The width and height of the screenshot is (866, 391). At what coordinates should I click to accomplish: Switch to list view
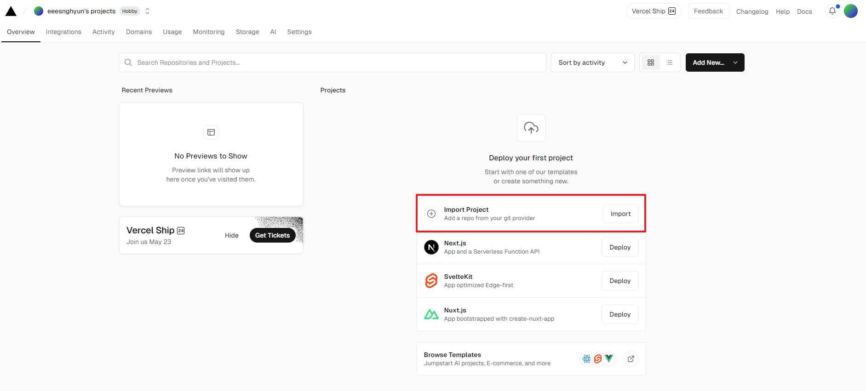[669, 62]
